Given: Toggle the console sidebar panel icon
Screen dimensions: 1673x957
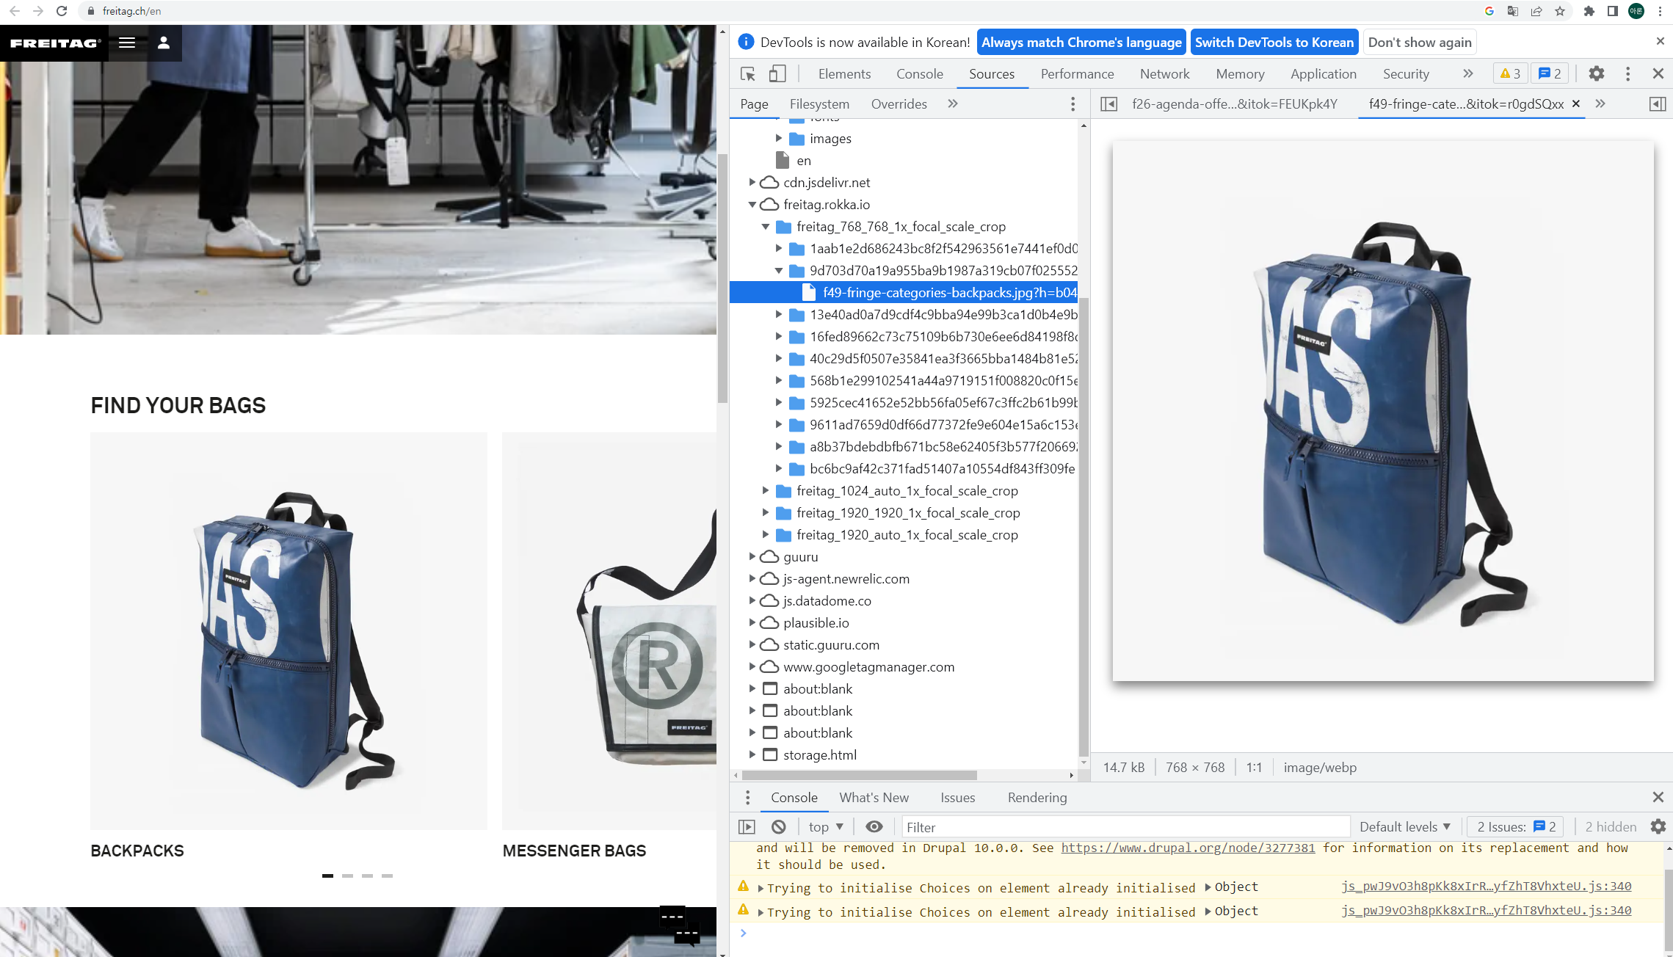Looking at the screenshot, I should 747,827.
